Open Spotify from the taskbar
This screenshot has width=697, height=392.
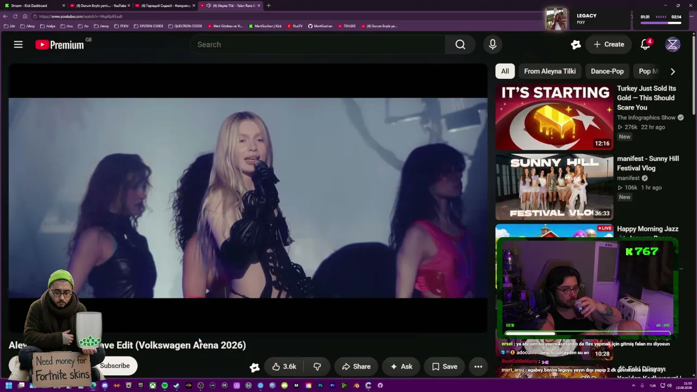[x=164, y=385]
